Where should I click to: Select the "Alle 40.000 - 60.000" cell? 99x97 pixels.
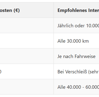pyautogui.click(x=76, y=87)
